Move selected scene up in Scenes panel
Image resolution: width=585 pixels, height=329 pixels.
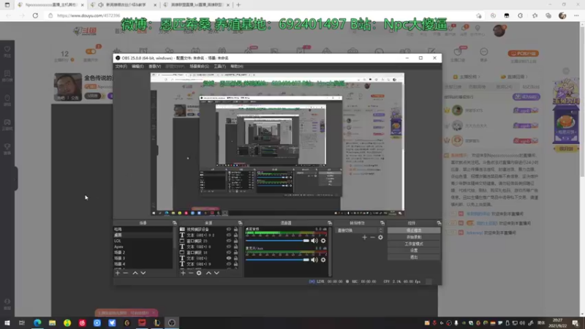coord(135,273)
